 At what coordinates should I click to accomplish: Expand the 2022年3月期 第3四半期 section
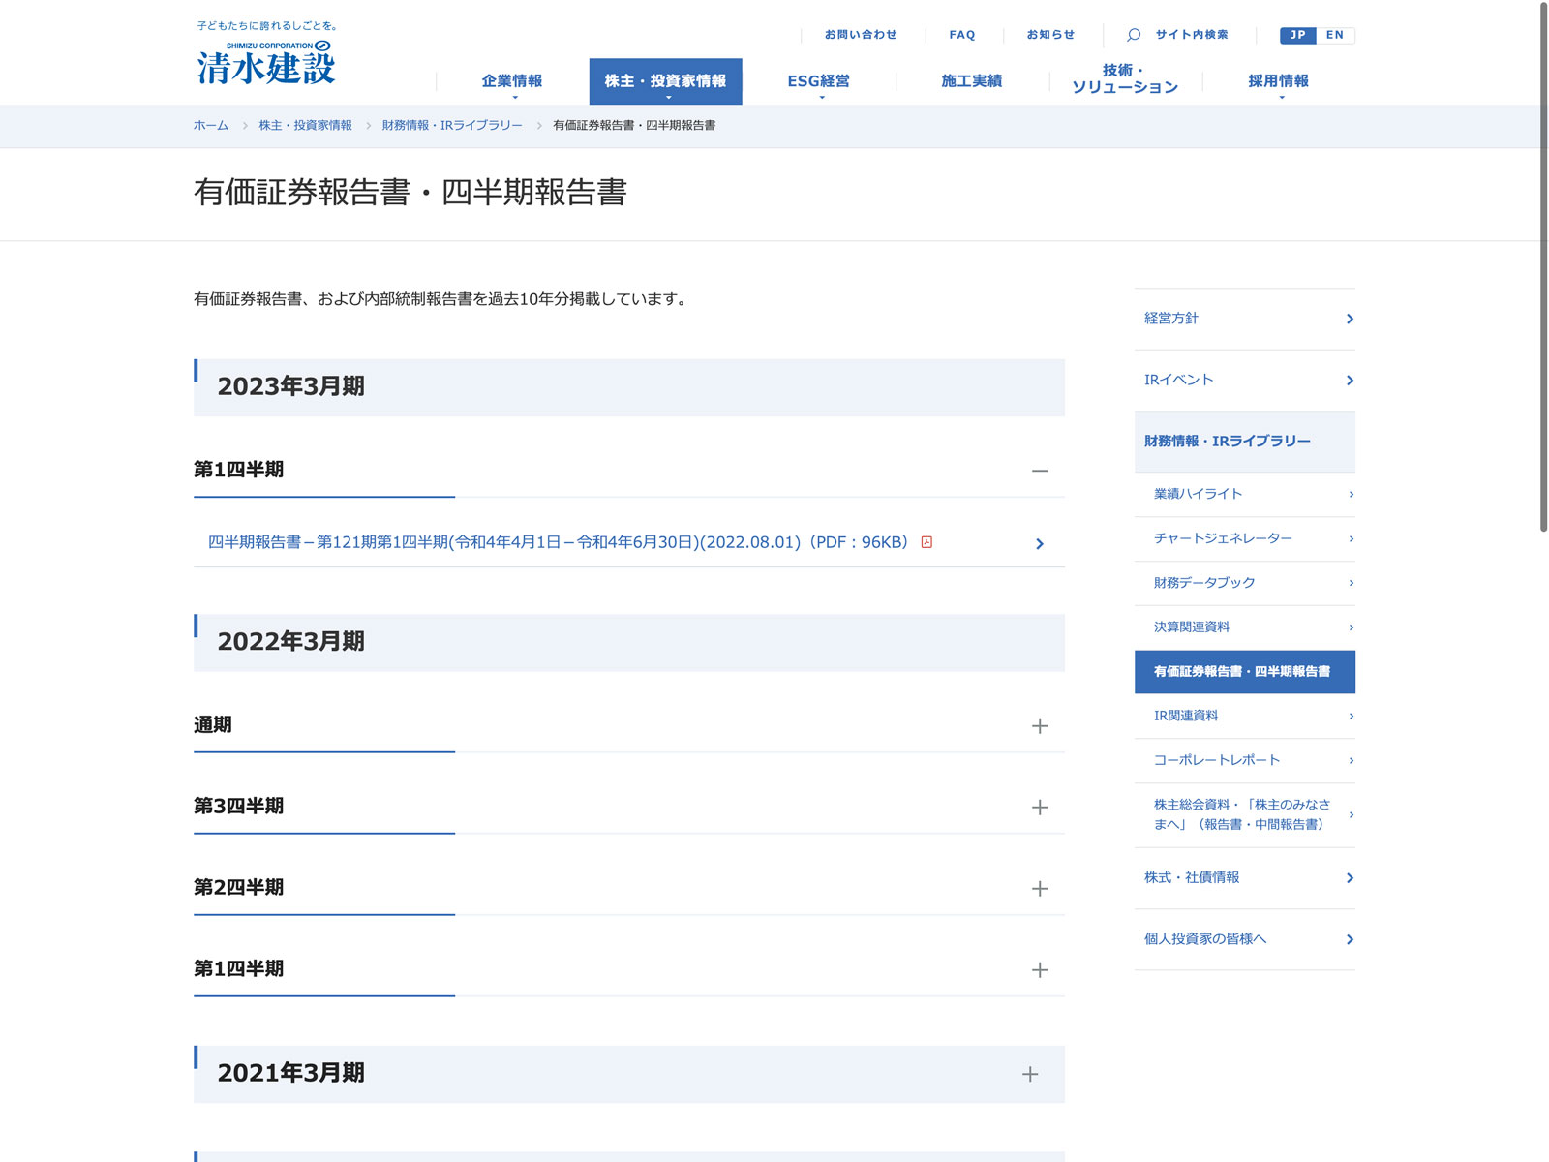pyautogui.click(x=1039, y=808)
